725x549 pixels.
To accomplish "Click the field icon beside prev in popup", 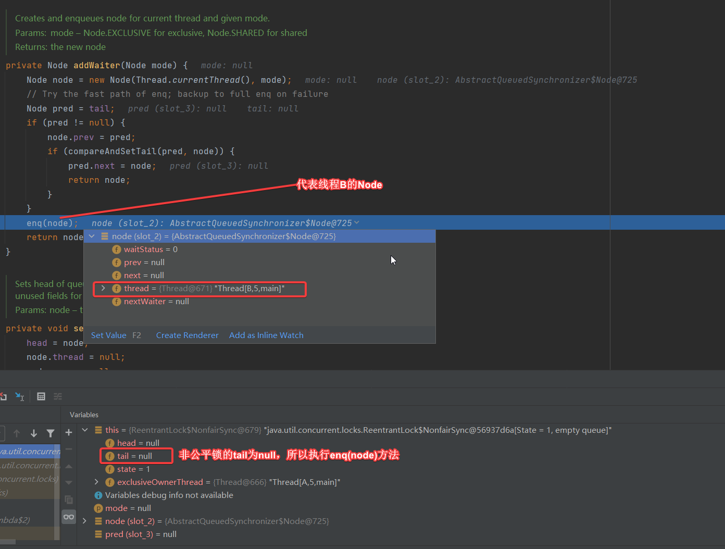I will point(117,263).
